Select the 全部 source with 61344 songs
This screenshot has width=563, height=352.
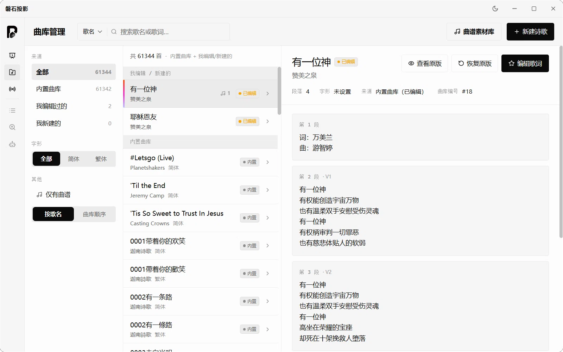[74, 72]
